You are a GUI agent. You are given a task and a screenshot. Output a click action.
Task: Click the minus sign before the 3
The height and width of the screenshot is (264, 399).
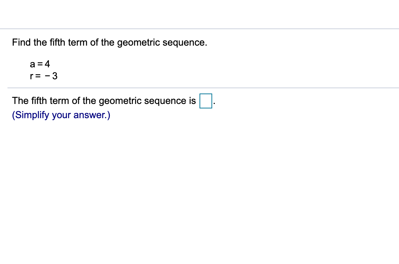coord(47,76)
